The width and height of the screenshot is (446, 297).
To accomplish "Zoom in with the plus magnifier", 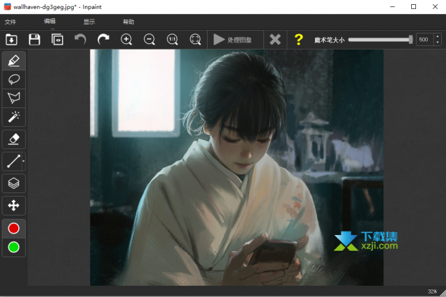I will [126, 40].
